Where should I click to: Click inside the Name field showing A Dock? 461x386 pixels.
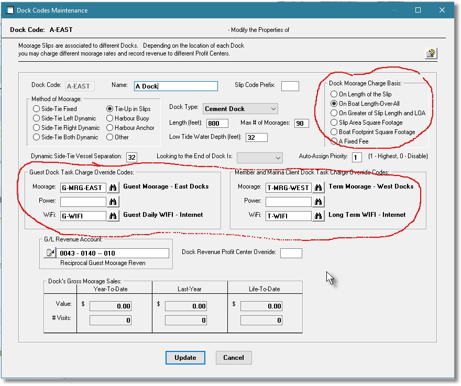pyautogui.click(x=175, y=86)
